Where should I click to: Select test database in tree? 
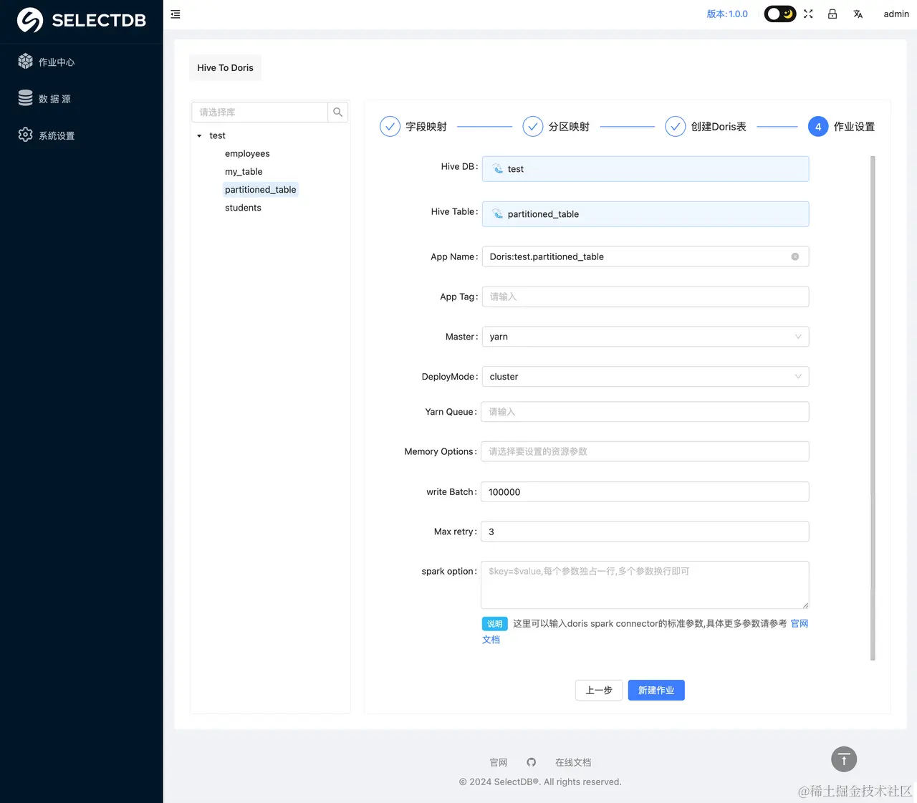pyautogui.click(x=217, y=135)
